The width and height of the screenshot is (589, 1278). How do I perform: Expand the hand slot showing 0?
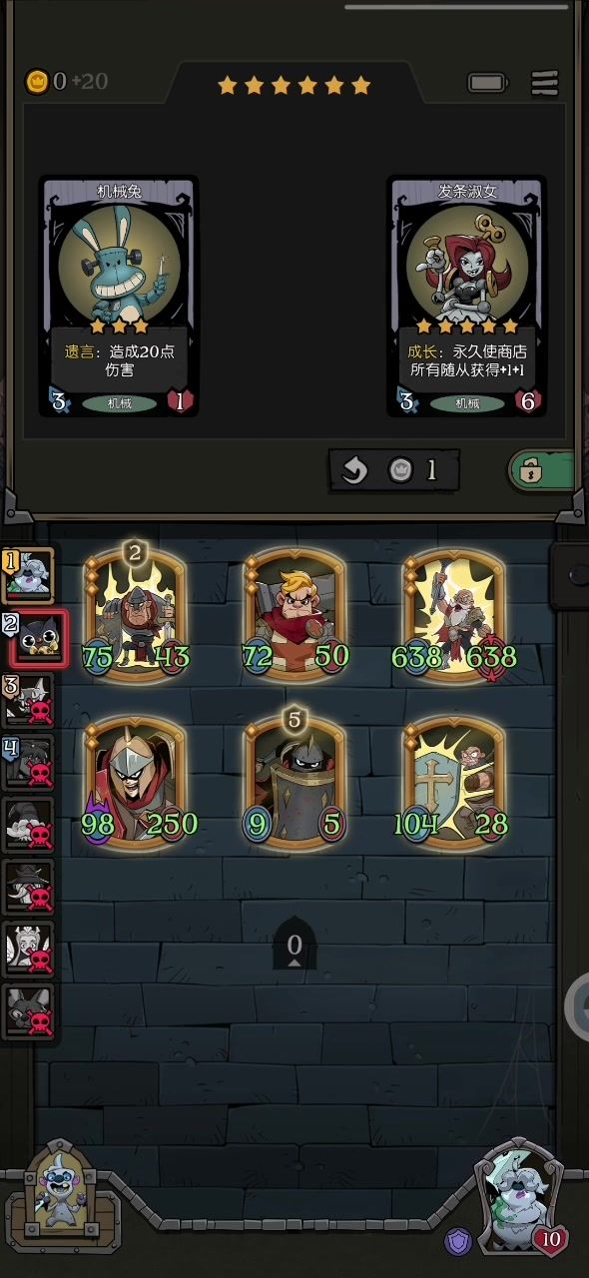294,945
